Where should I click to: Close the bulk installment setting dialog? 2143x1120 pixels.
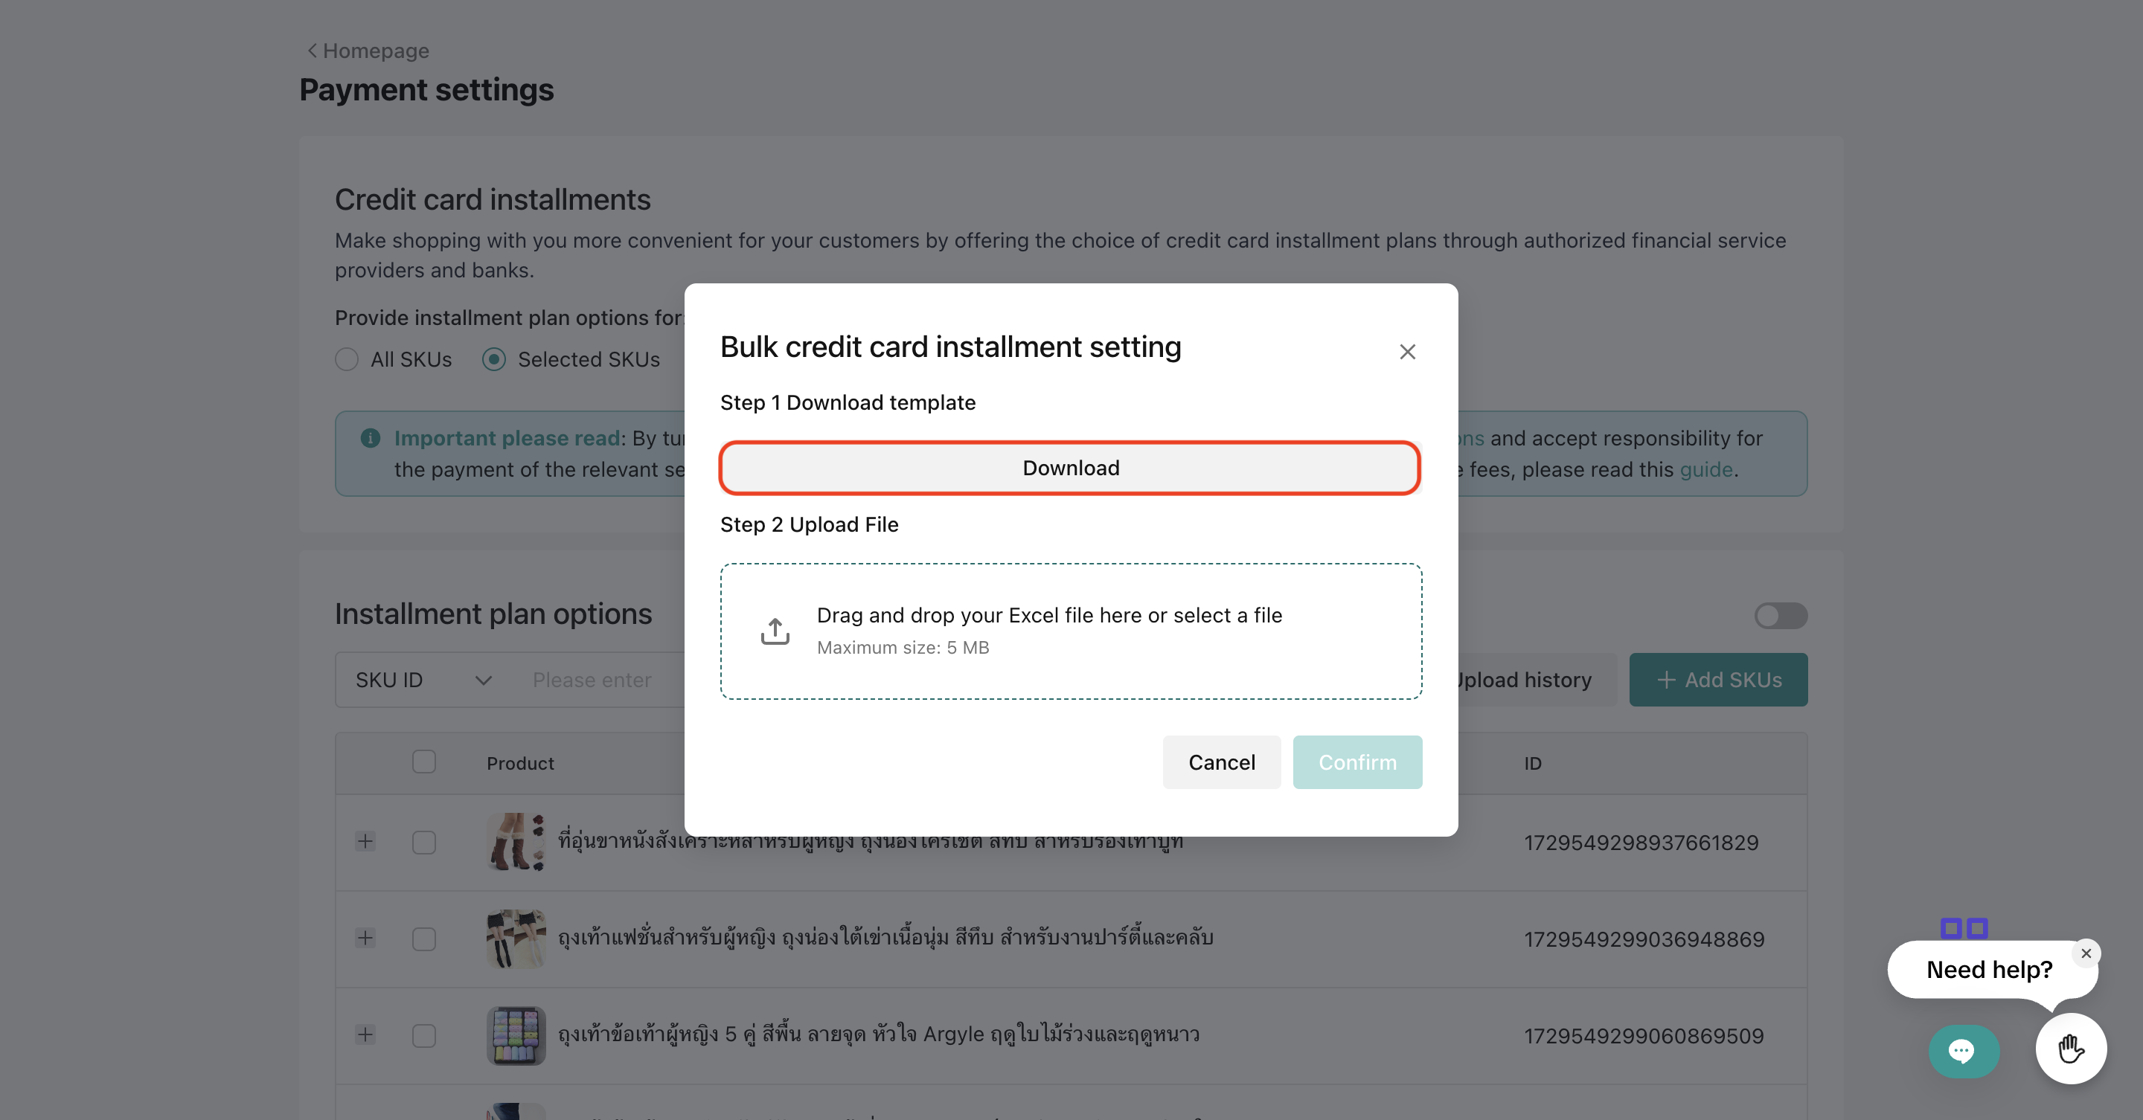1407,352
